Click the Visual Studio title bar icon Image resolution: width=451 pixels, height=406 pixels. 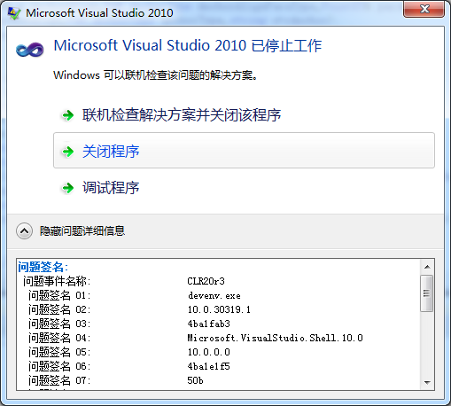coord(14,13)
